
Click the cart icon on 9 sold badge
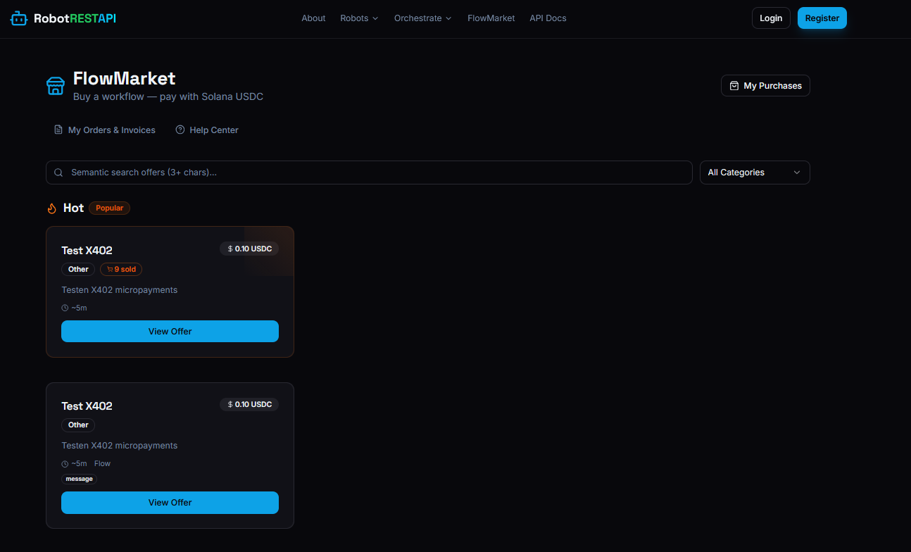pyautogui.click(x=110, y=270)
